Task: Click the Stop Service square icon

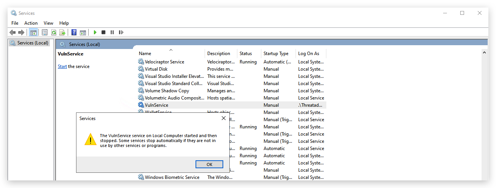Action: coord(103,33)
